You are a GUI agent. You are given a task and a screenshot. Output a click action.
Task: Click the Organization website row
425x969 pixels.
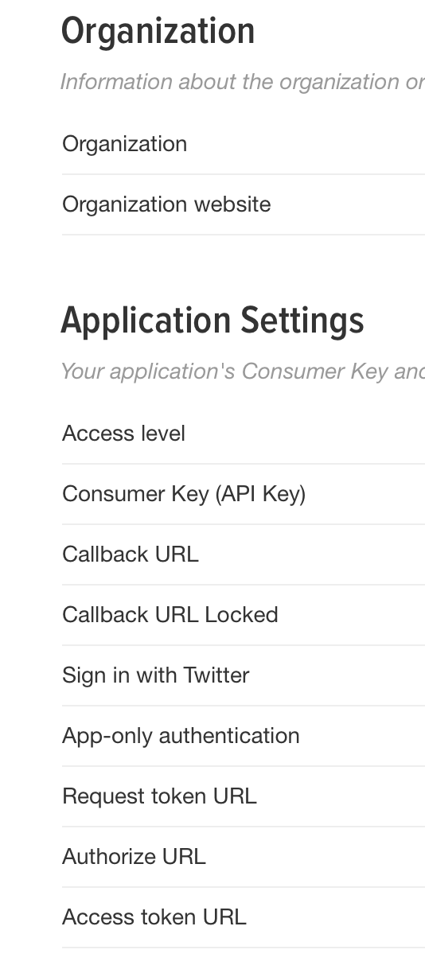point(244,204)
